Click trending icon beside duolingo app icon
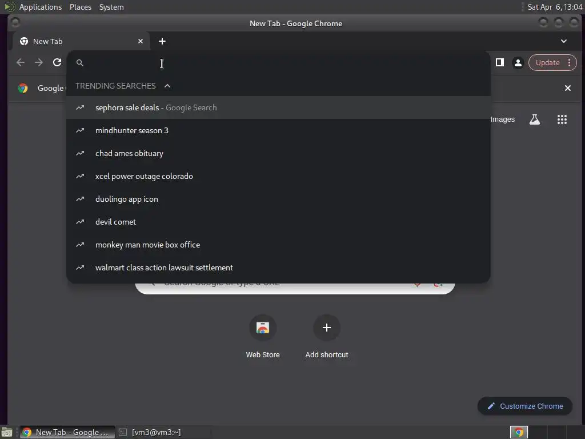The image size is (585, 439). tap(80, 199)
